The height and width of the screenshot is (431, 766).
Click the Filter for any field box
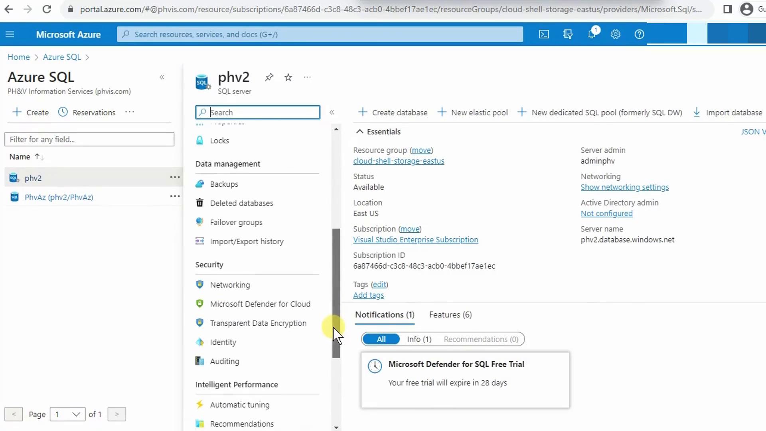(89, 139)
